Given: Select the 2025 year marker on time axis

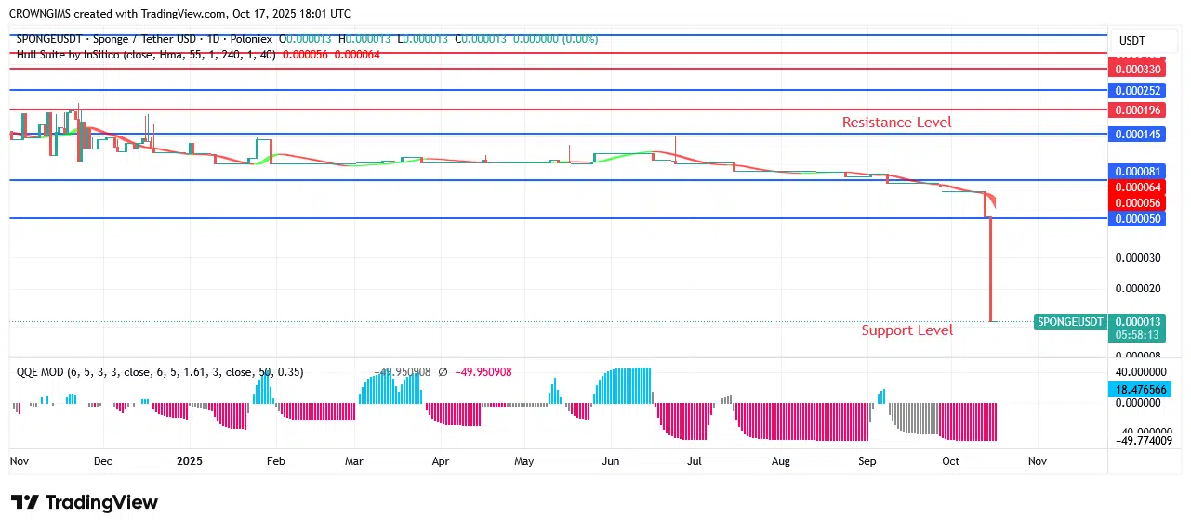Looking at the screenshot, I should 189,460.
